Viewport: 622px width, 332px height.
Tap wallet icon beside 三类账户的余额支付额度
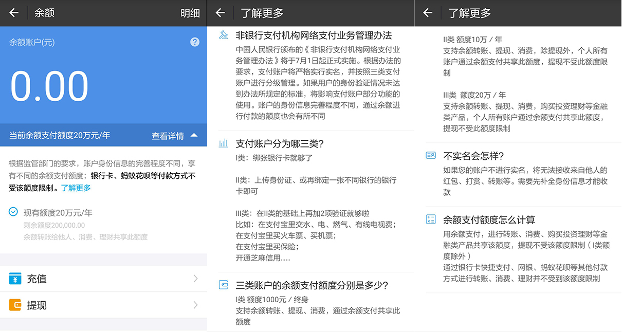tap(223, 285)
